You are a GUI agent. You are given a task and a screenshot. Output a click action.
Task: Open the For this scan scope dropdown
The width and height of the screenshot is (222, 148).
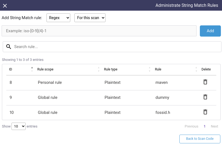click(90, 18)
